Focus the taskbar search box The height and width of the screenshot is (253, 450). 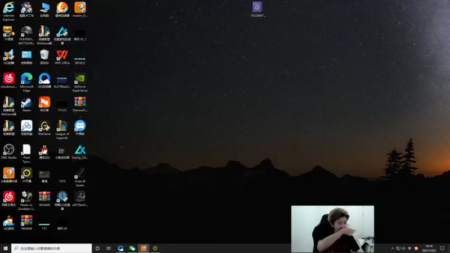click(51, 248)
